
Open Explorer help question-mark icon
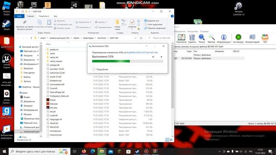[x=172, y=16]
